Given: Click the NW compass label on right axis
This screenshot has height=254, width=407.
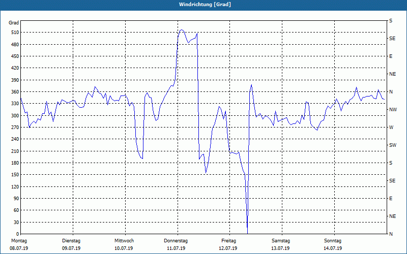Looking at the screenshot, I should pyautogui.click(x=393, y=110).
